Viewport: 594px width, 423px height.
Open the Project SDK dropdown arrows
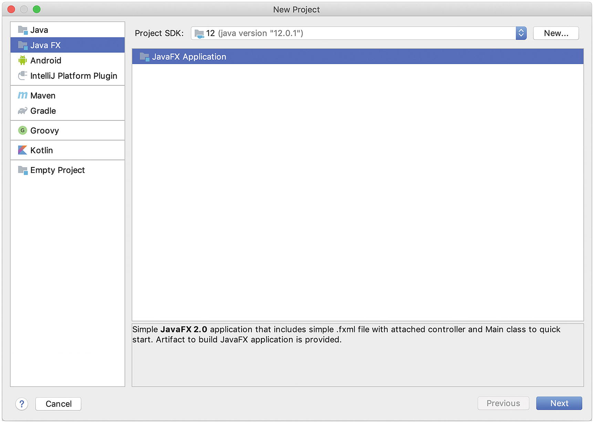click(x=521, y=33)
